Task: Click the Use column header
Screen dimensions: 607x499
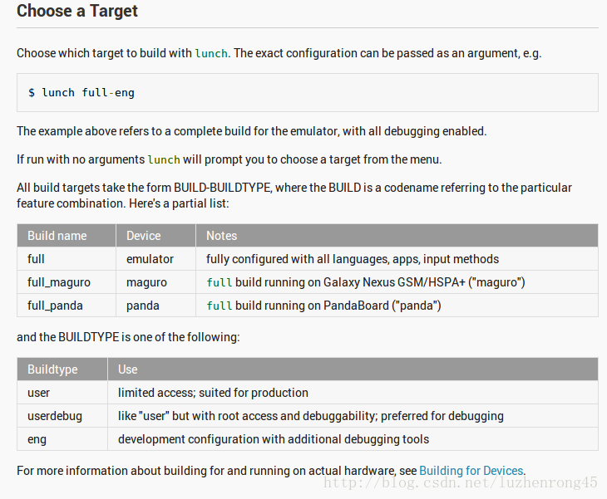Action: 353,369
